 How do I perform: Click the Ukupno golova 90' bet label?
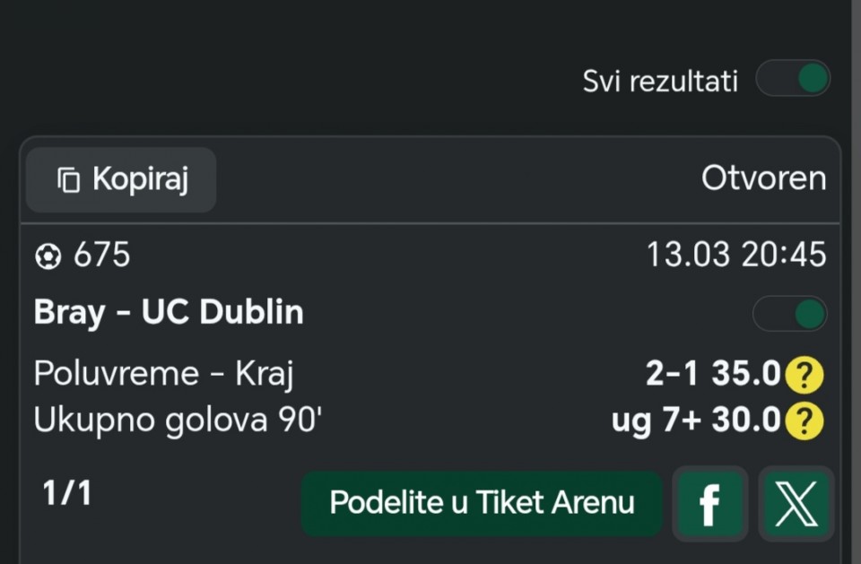pos(177,421)
